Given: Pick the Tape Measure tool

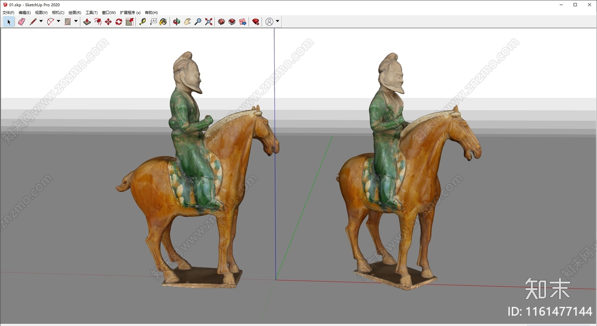Looking at the screenshot, I should click(x=143, y=22).
